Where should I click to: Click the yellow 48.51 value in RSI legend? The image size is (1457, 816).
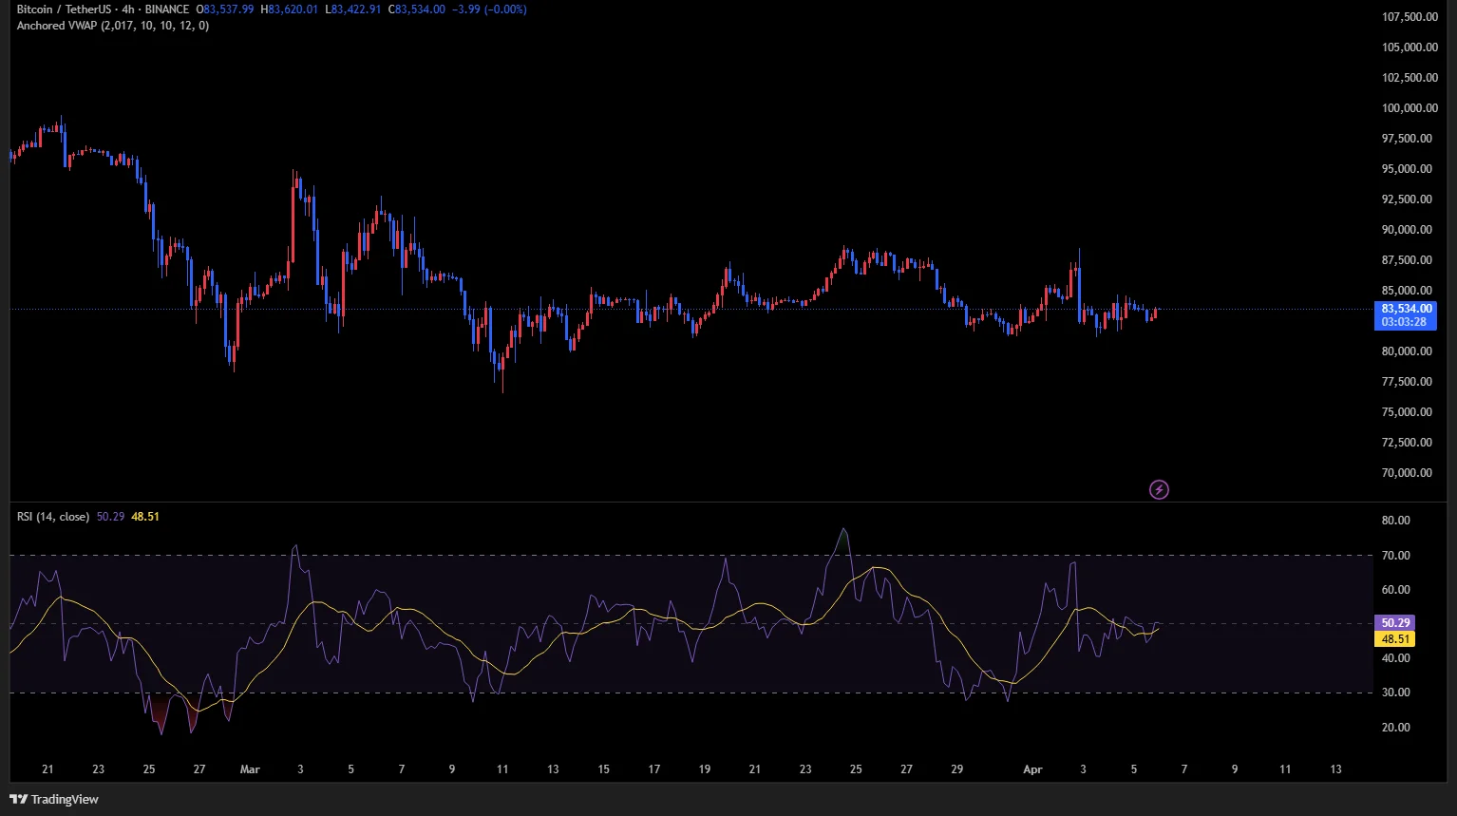tap(145, 517)
